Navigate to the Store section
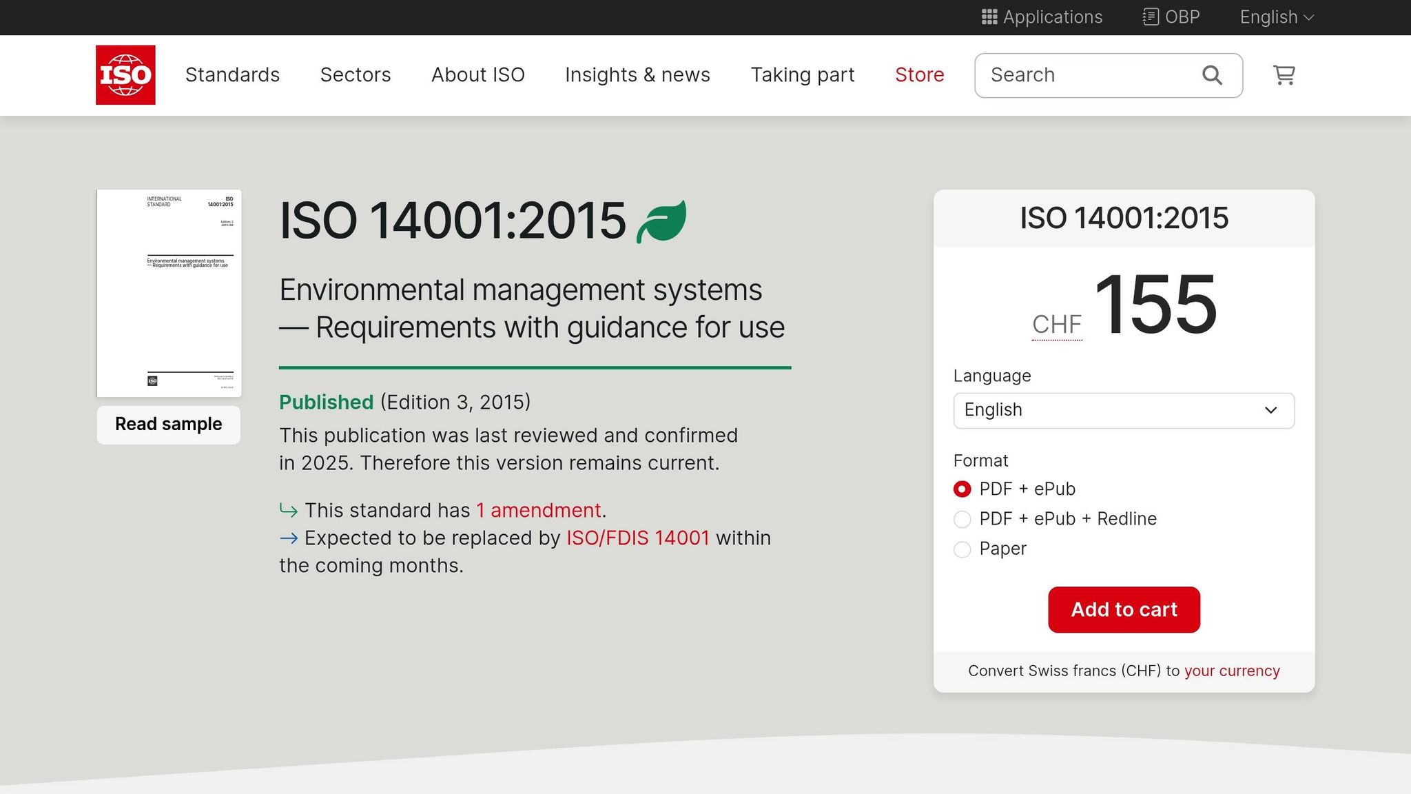This screenshot has height=794, width=1411. click(920, 74)
